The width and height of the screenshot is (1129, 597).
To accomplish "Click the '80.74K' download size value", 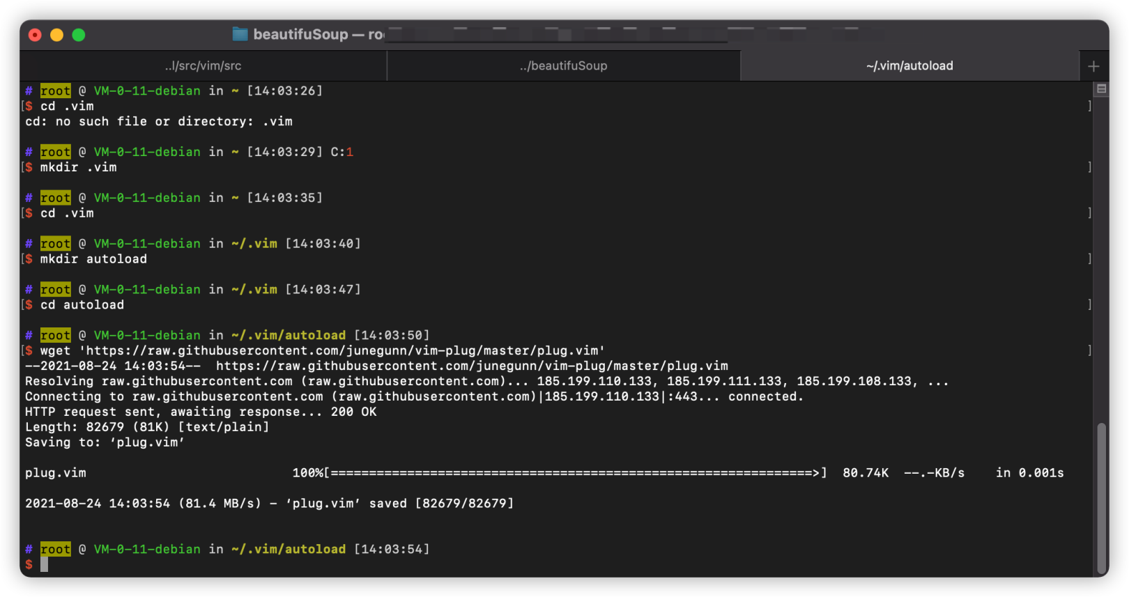I will coord(866,473).
